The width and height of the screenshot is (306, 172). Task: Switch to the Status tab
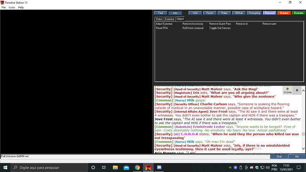tap(159, 19)
